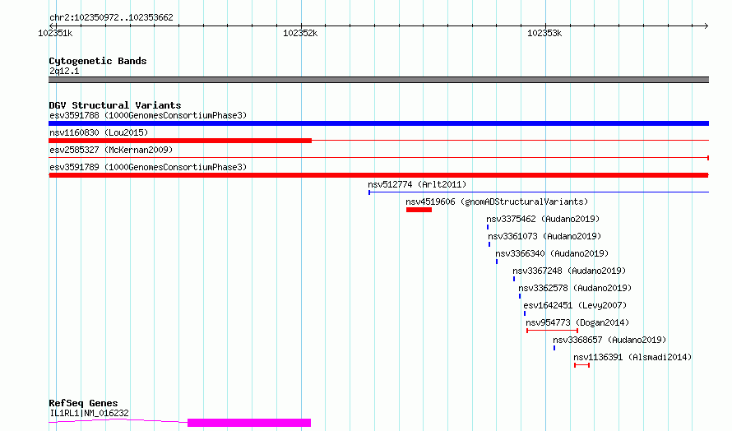732x431 pixels.
Task: Click the chr2:102350972..102353662 coordinate label
Action: tap(111, 18)
